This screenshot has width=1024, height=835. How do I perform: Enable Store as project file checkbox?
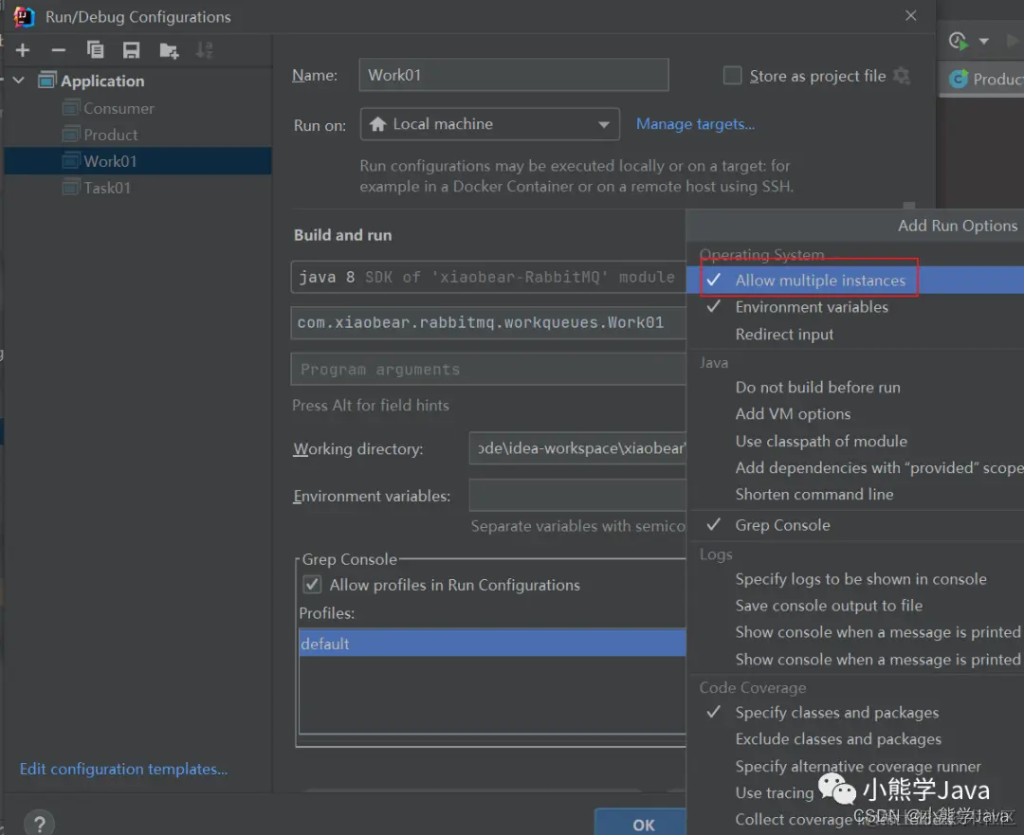coord(732,76)
